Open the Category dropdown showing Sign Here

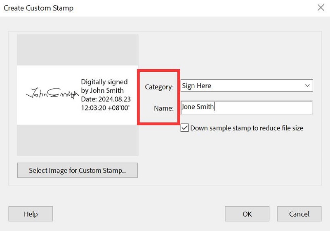point(247,85)
